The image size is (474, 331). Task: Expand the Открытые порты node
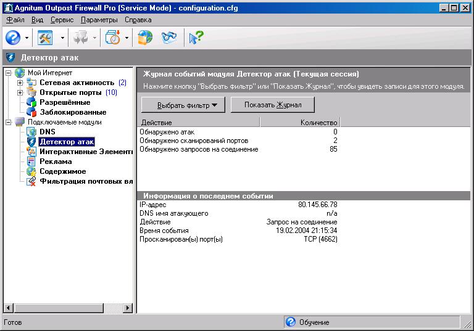click(x=20, y=92)
